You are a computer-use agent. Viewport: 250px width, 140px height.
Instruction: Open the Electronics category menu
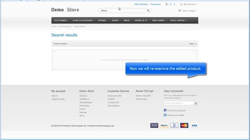tap(61, 21)
